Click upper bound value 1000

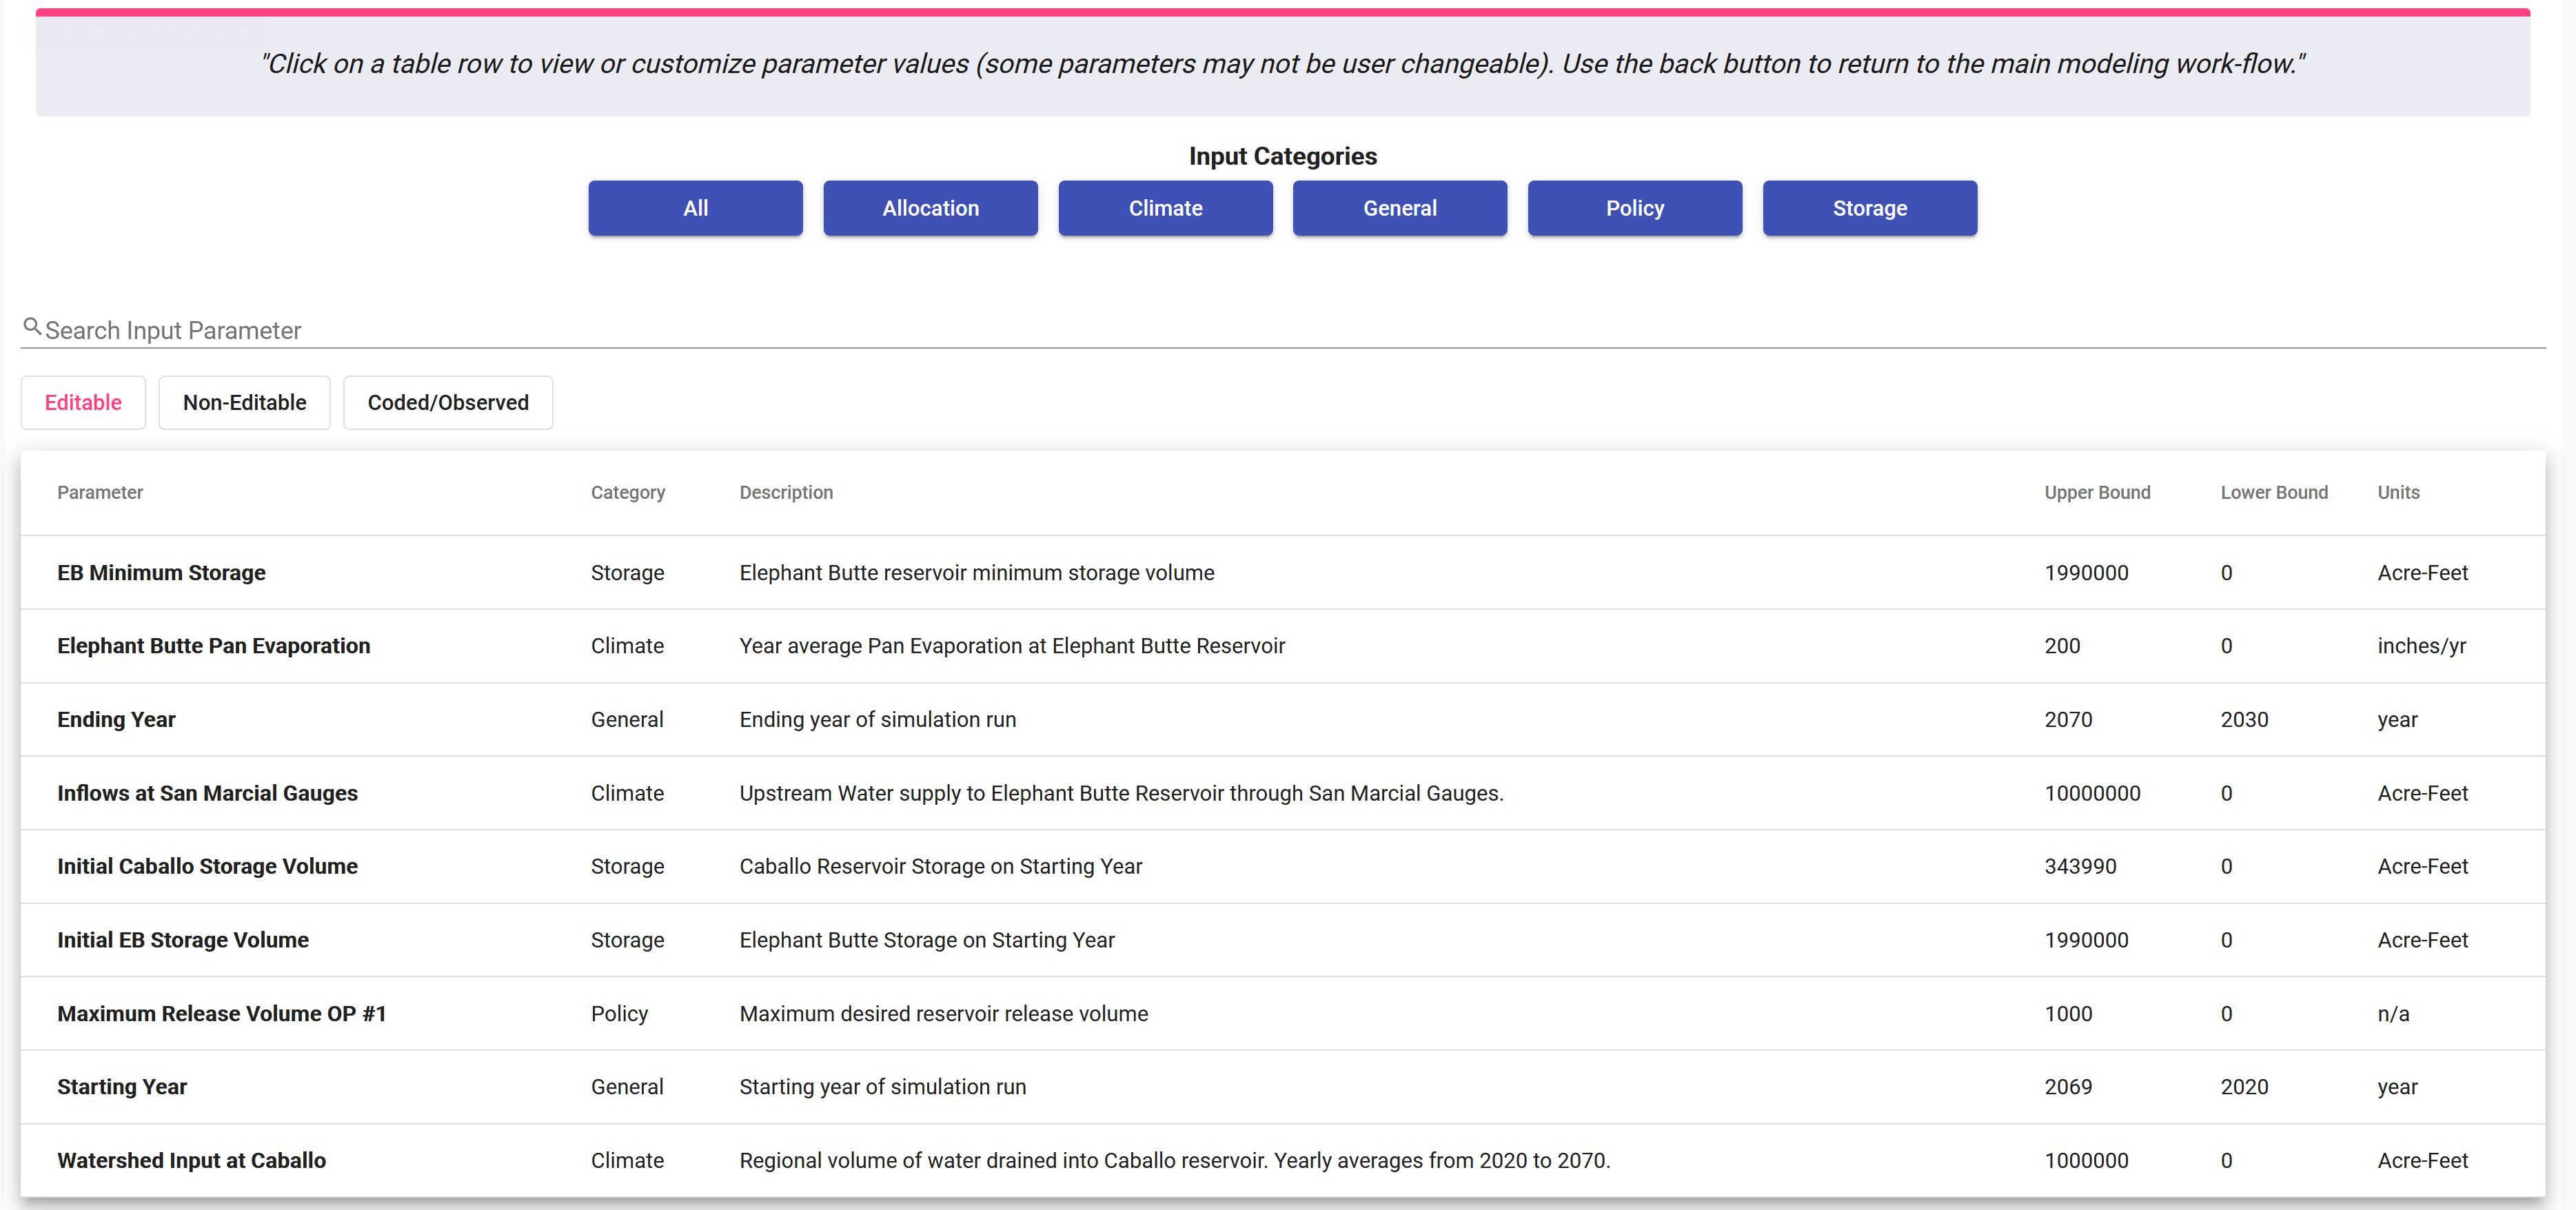pyautogui.click(x=2068, y=1013)
